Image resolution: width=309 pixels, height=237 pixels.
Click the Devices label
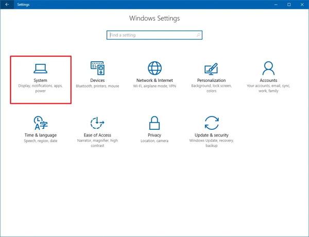(97, 80)
